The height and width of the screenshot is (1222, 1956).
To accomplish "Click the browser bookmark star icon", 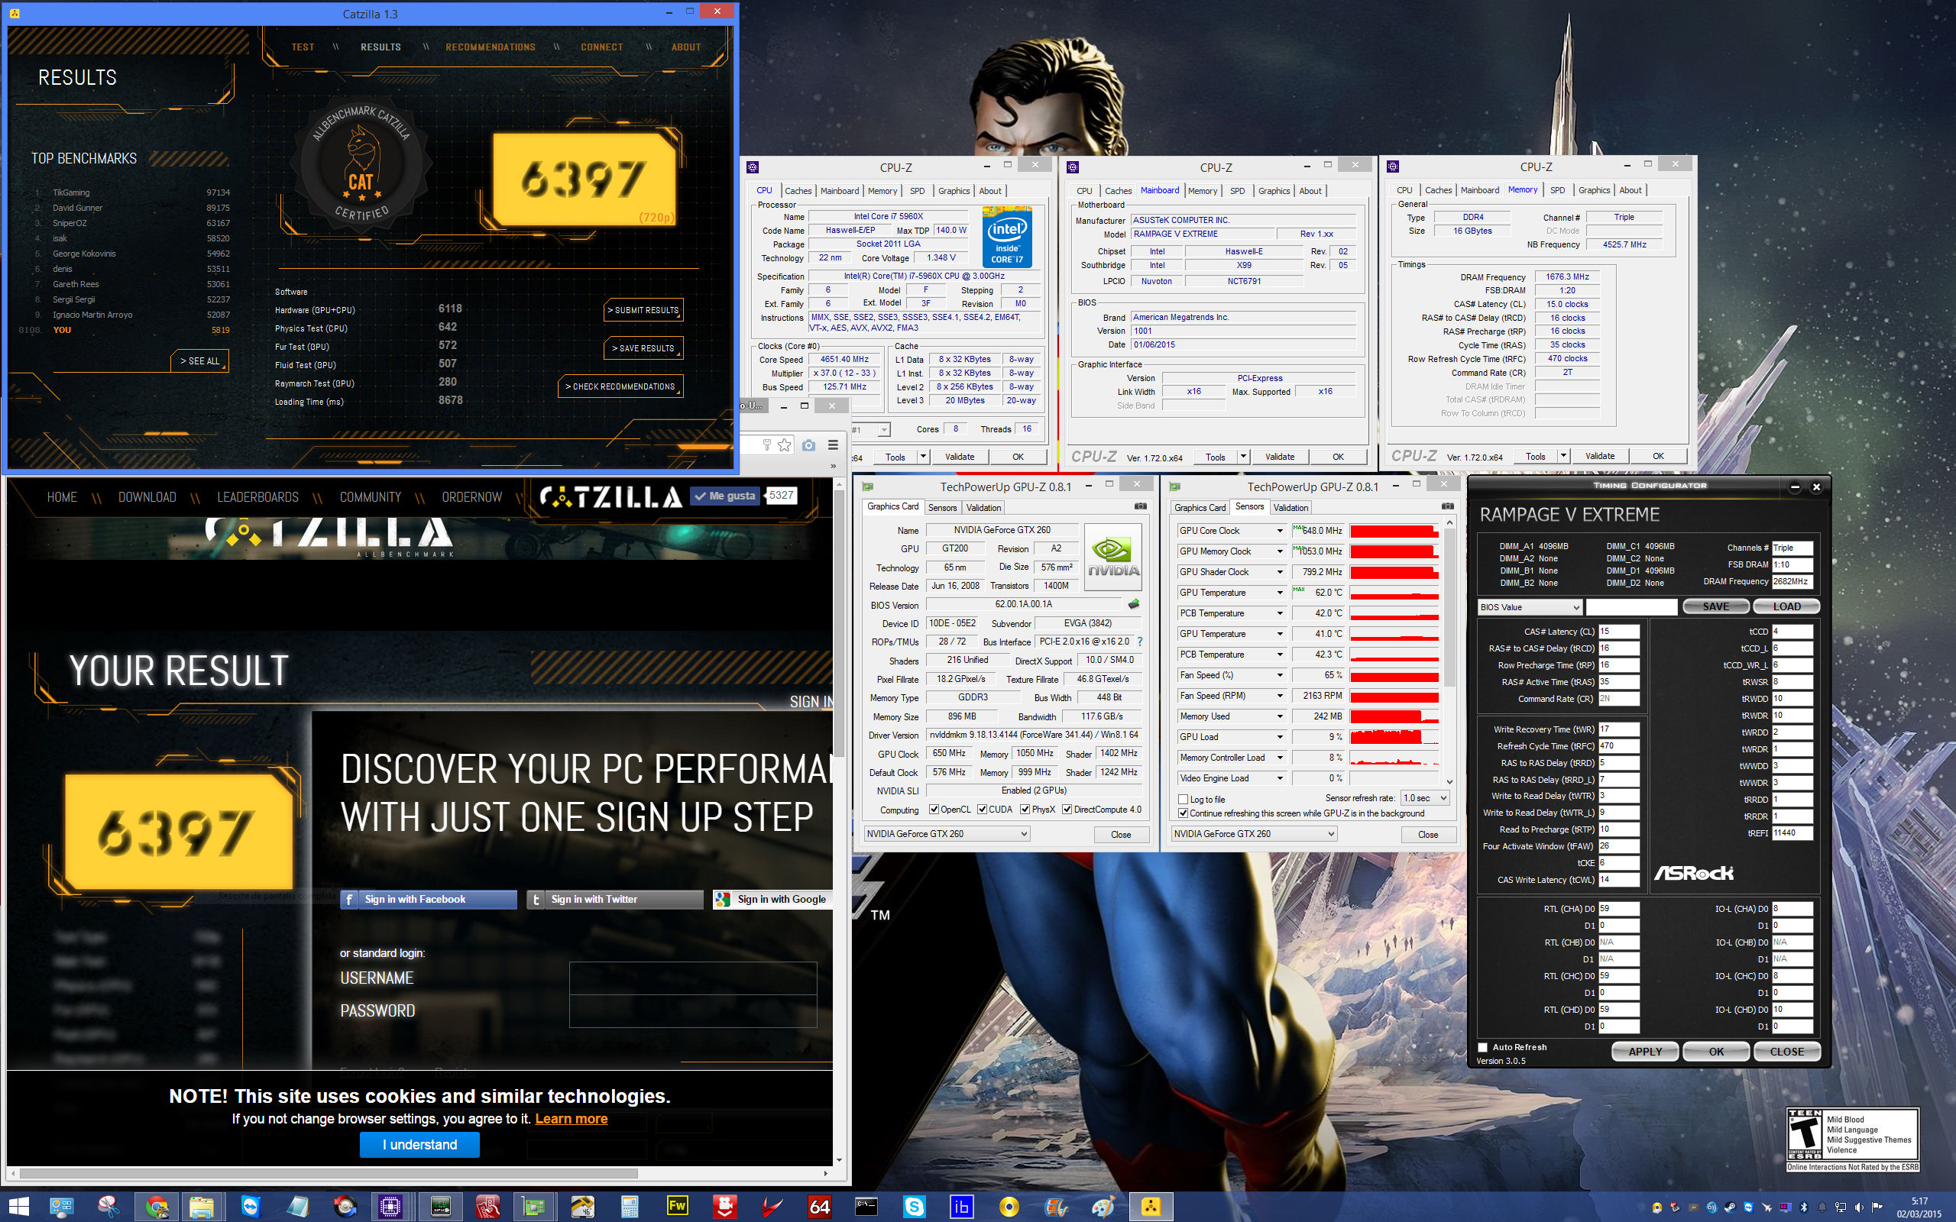I will [x=784, y=445].
